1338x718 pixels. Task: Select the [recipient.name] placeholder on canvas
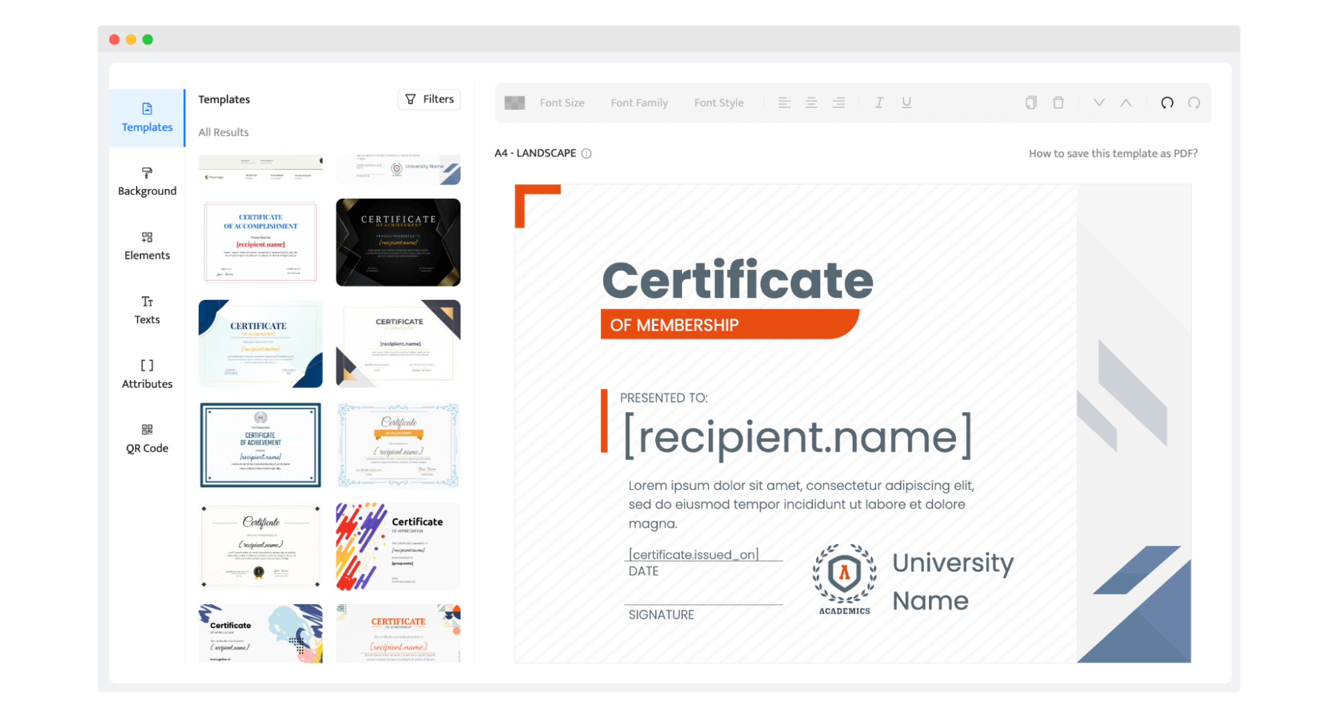[x=797, y=436]
